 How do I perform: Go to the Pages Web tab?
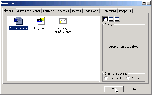pos(91,11)
